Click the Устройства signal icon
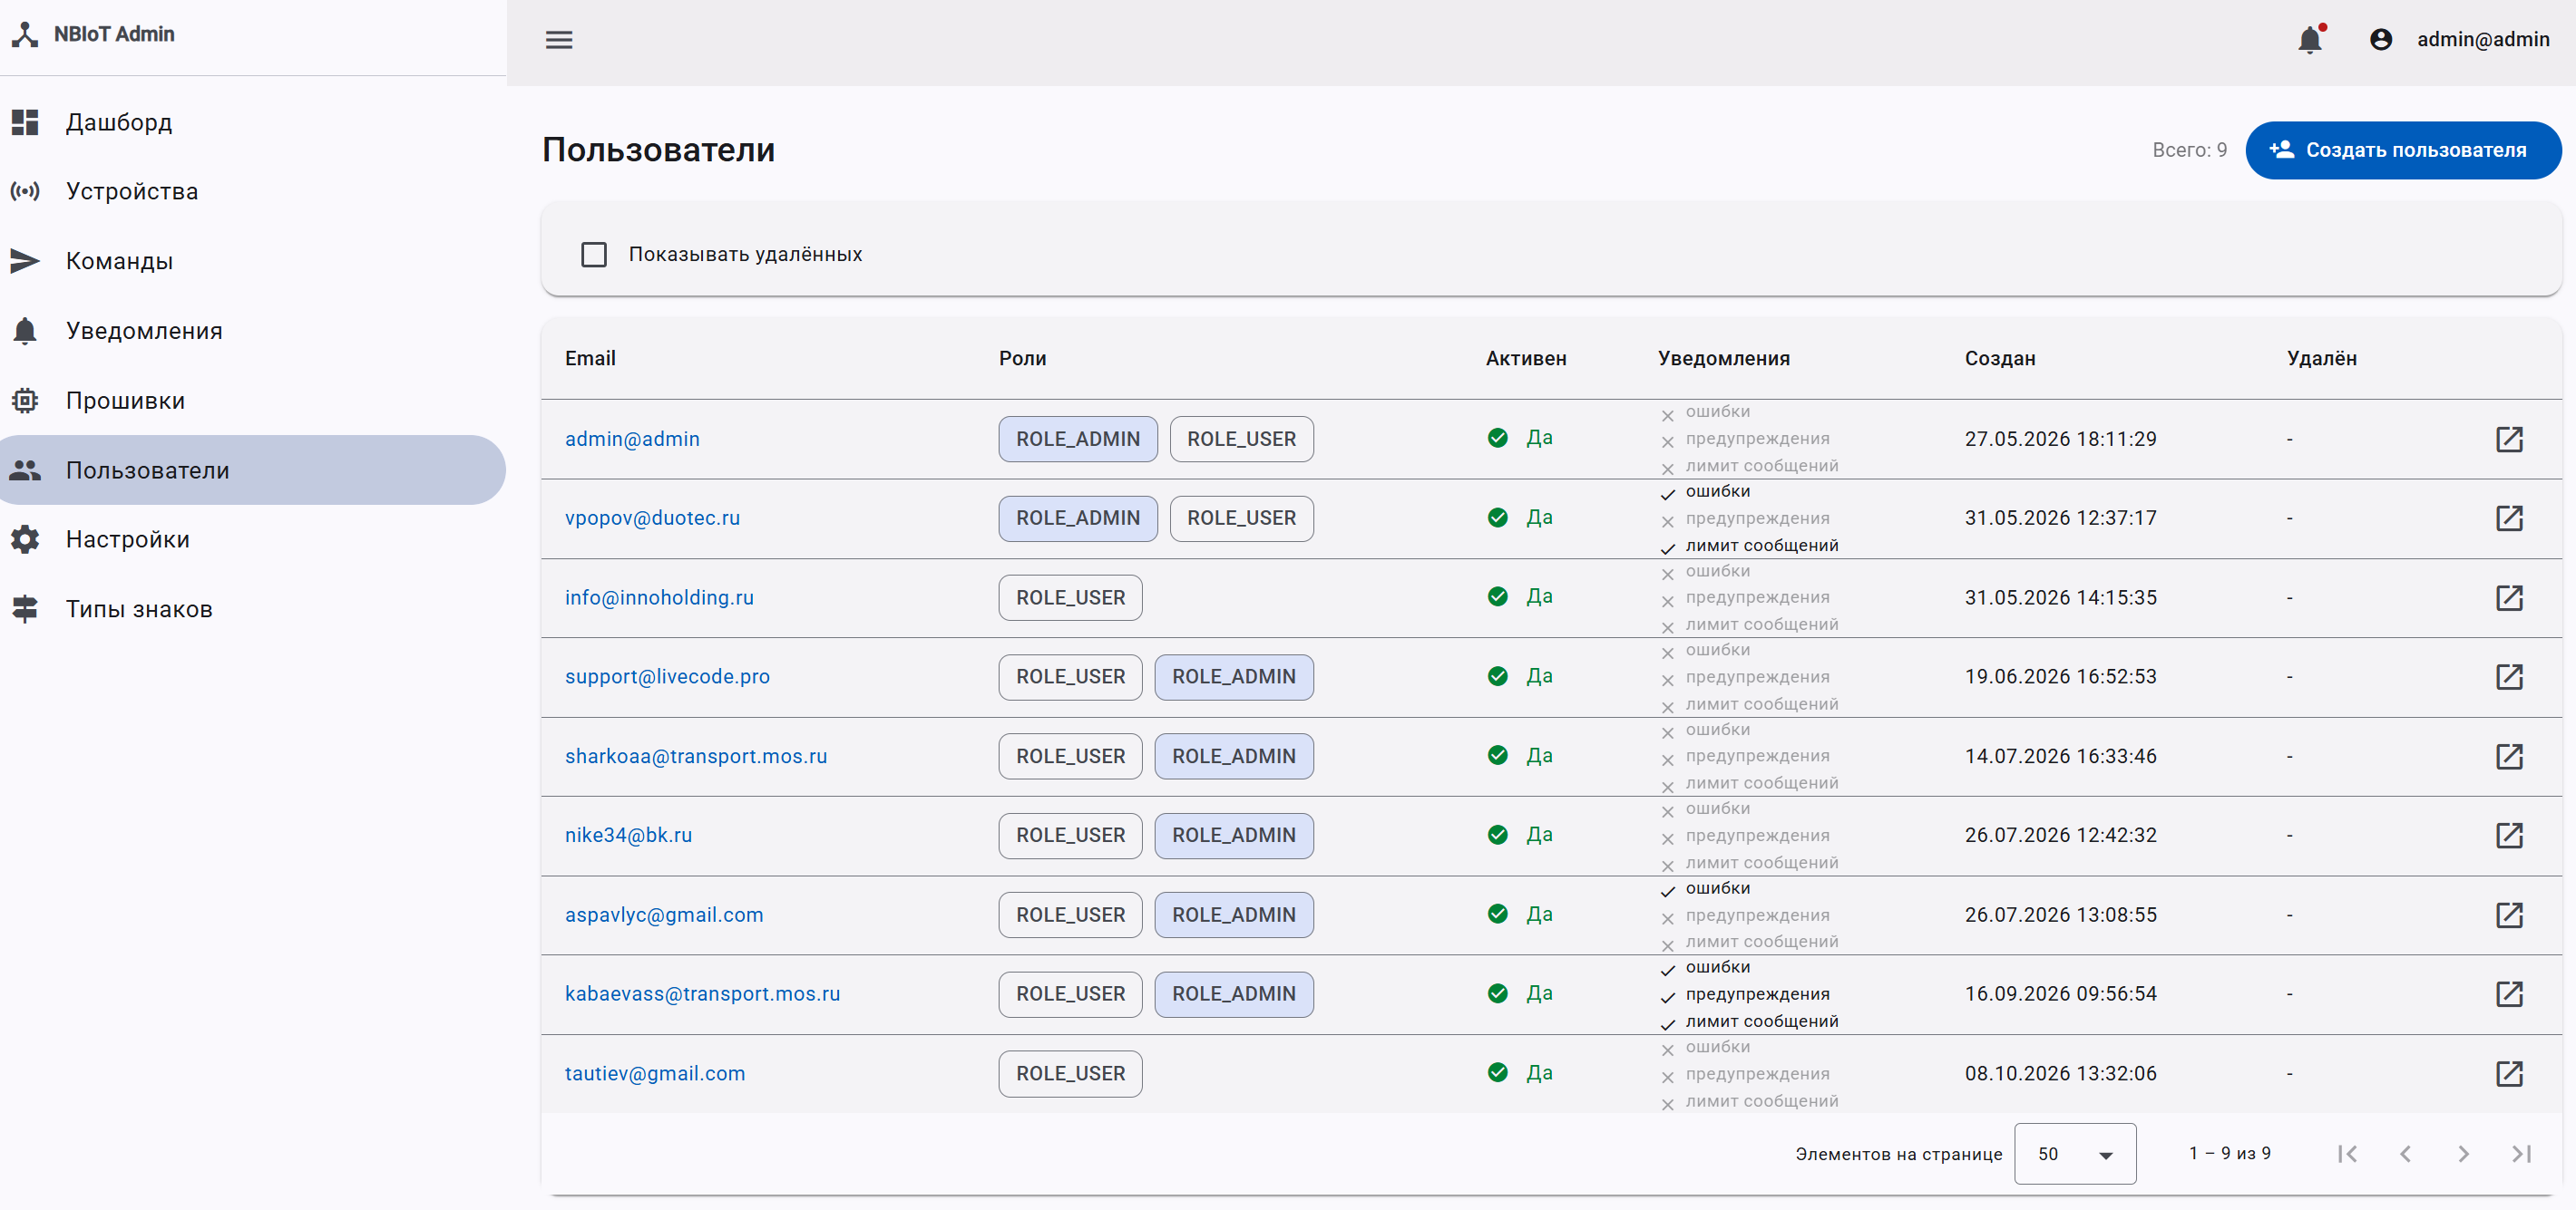This screenshot has width=2576, height=1210. click(25, 191)
